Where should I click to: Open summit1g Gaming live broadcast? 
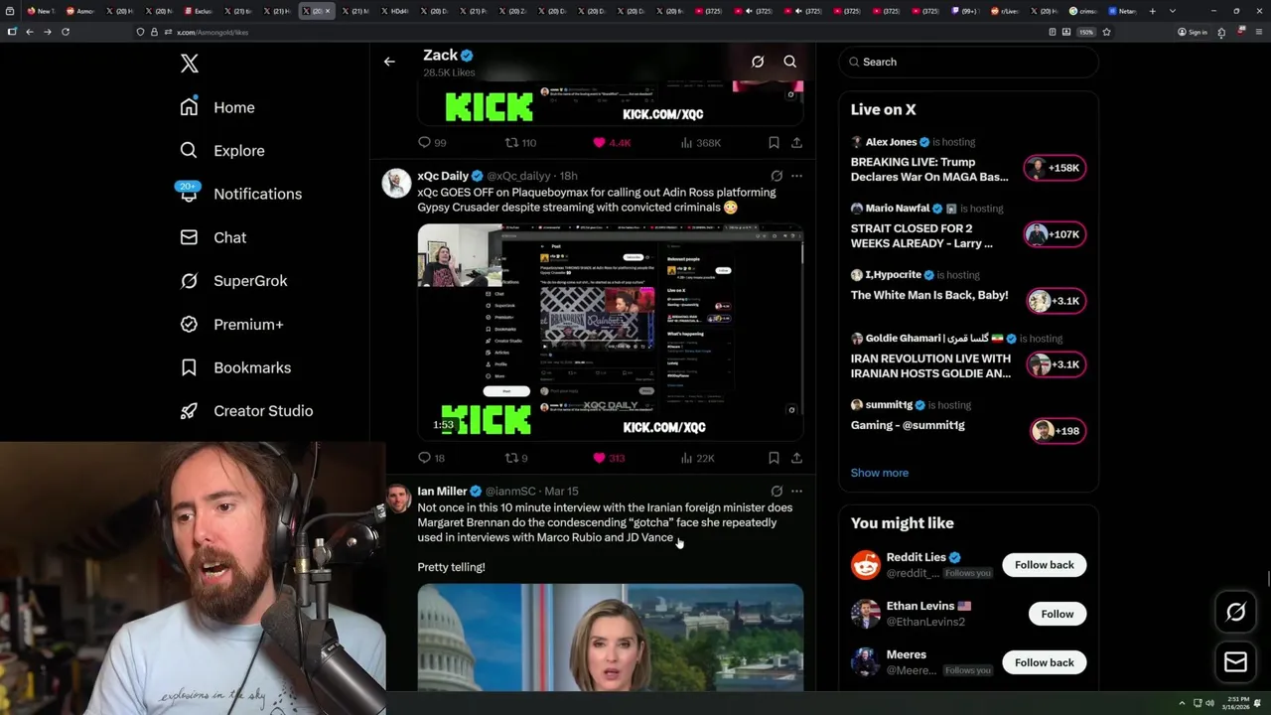coord(908,425)
